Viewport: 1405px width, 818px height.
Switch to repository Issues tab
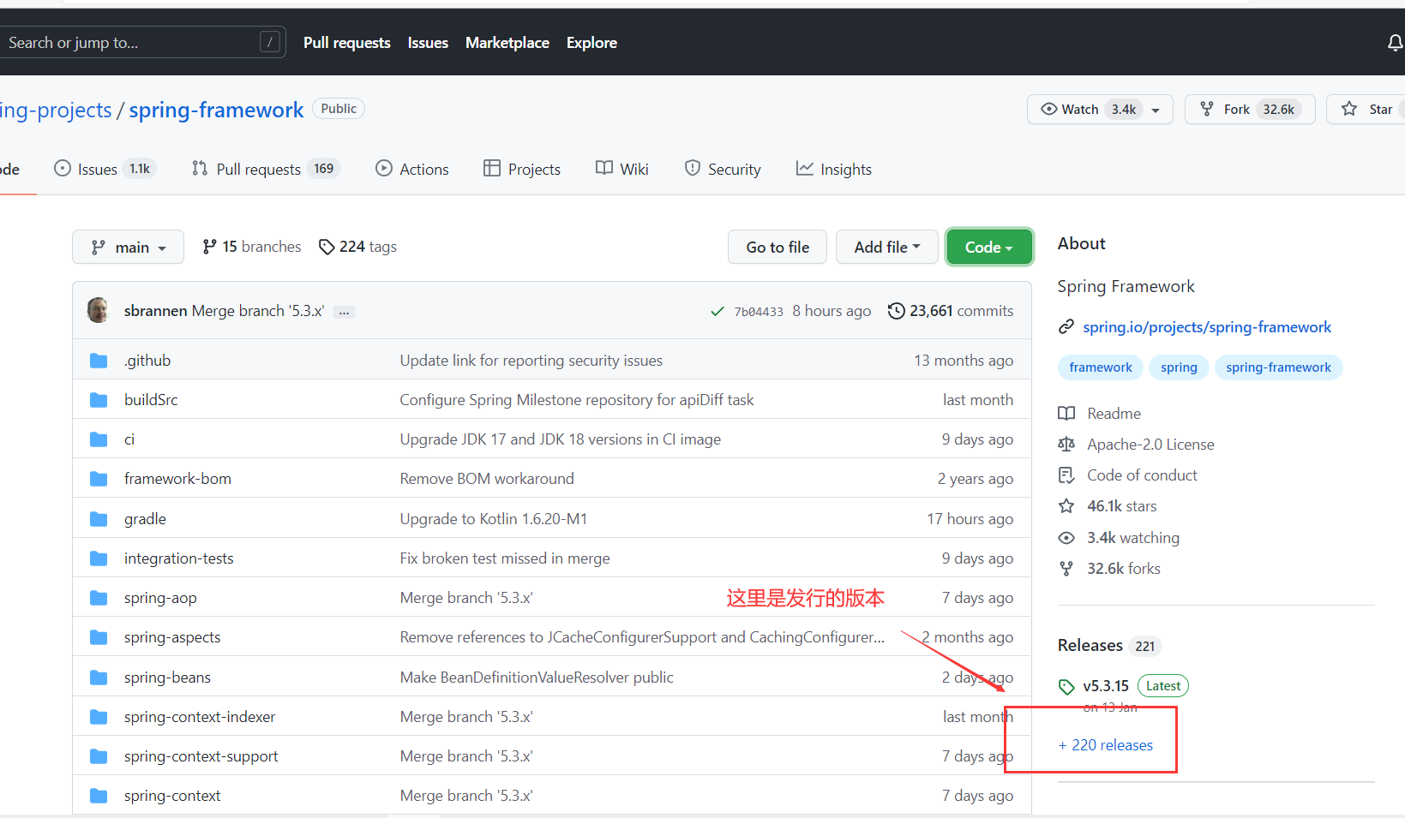point(104,169)
